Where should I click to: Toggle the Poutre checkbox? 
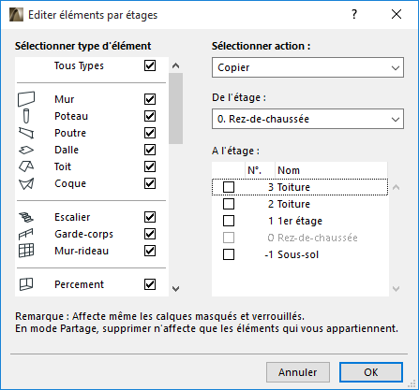[150, 133]
